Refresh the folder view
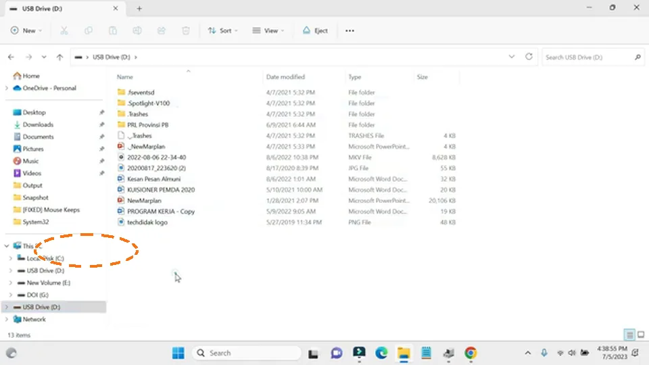 pos(529,57)
